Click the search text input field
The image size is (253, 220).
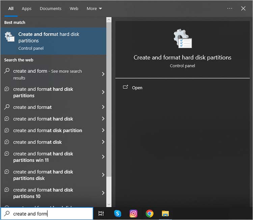[x=51, y=214]
